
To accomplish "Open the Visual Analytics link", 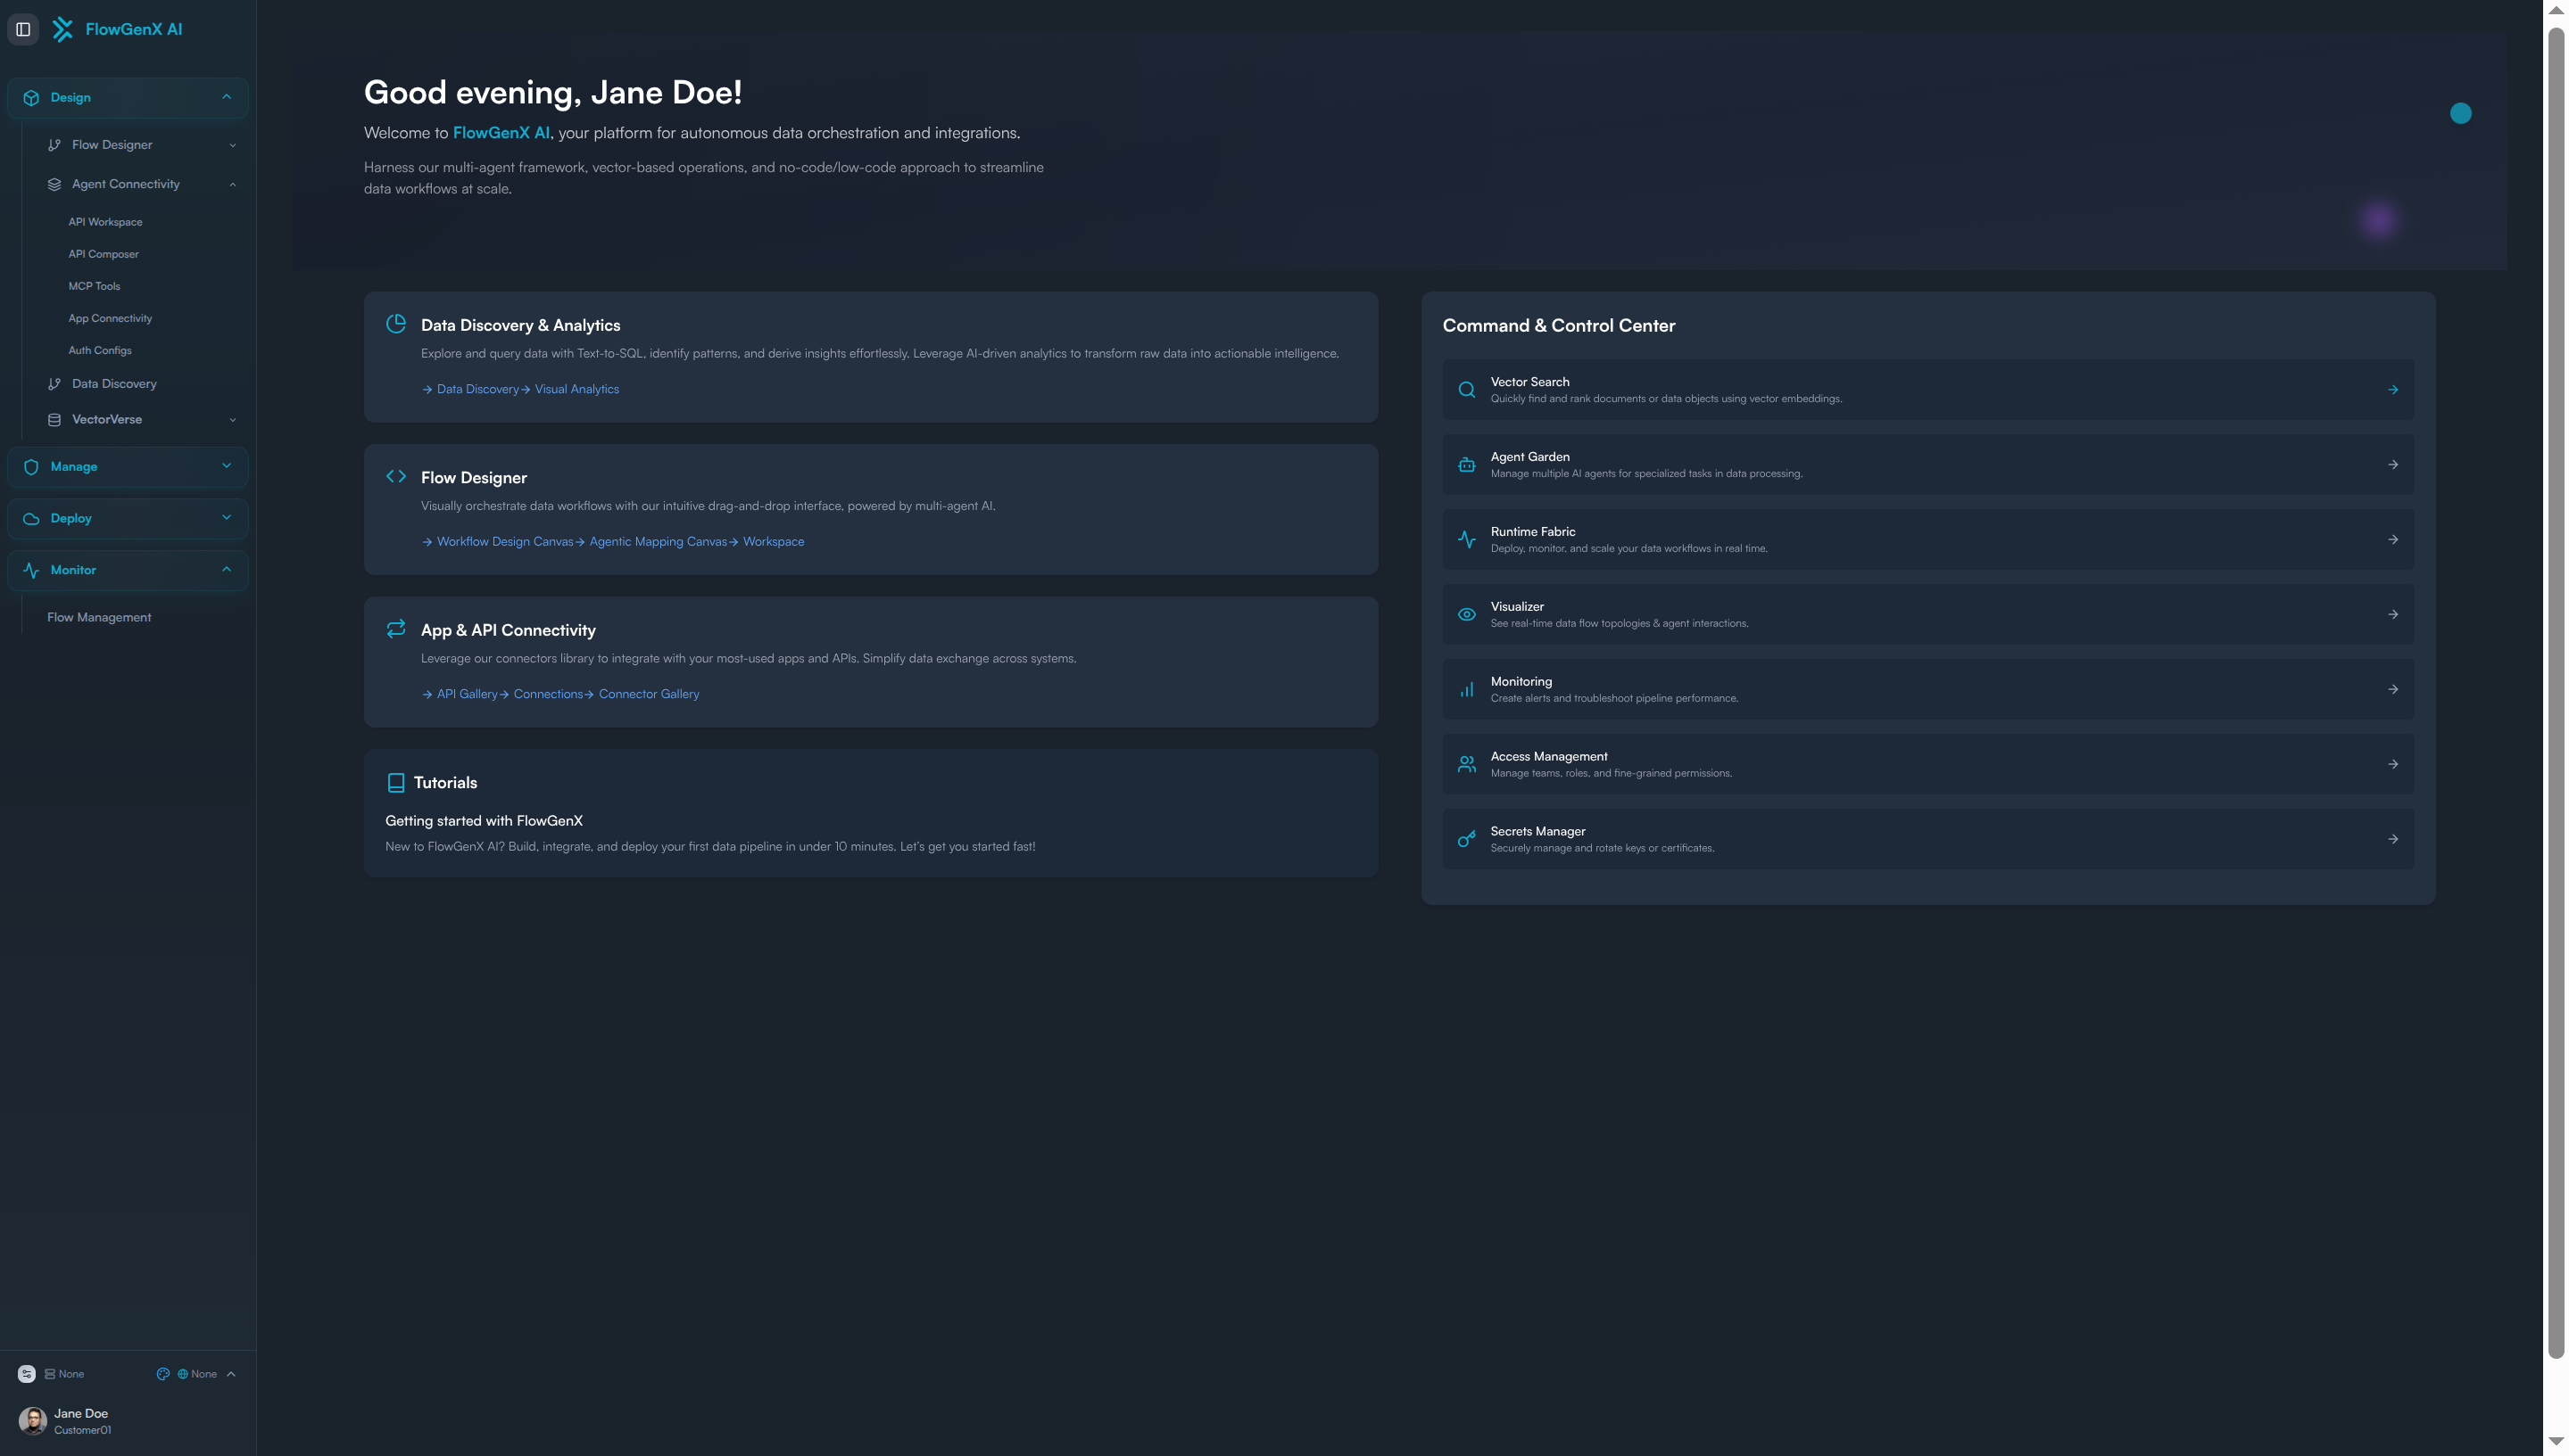I will 576,389.
